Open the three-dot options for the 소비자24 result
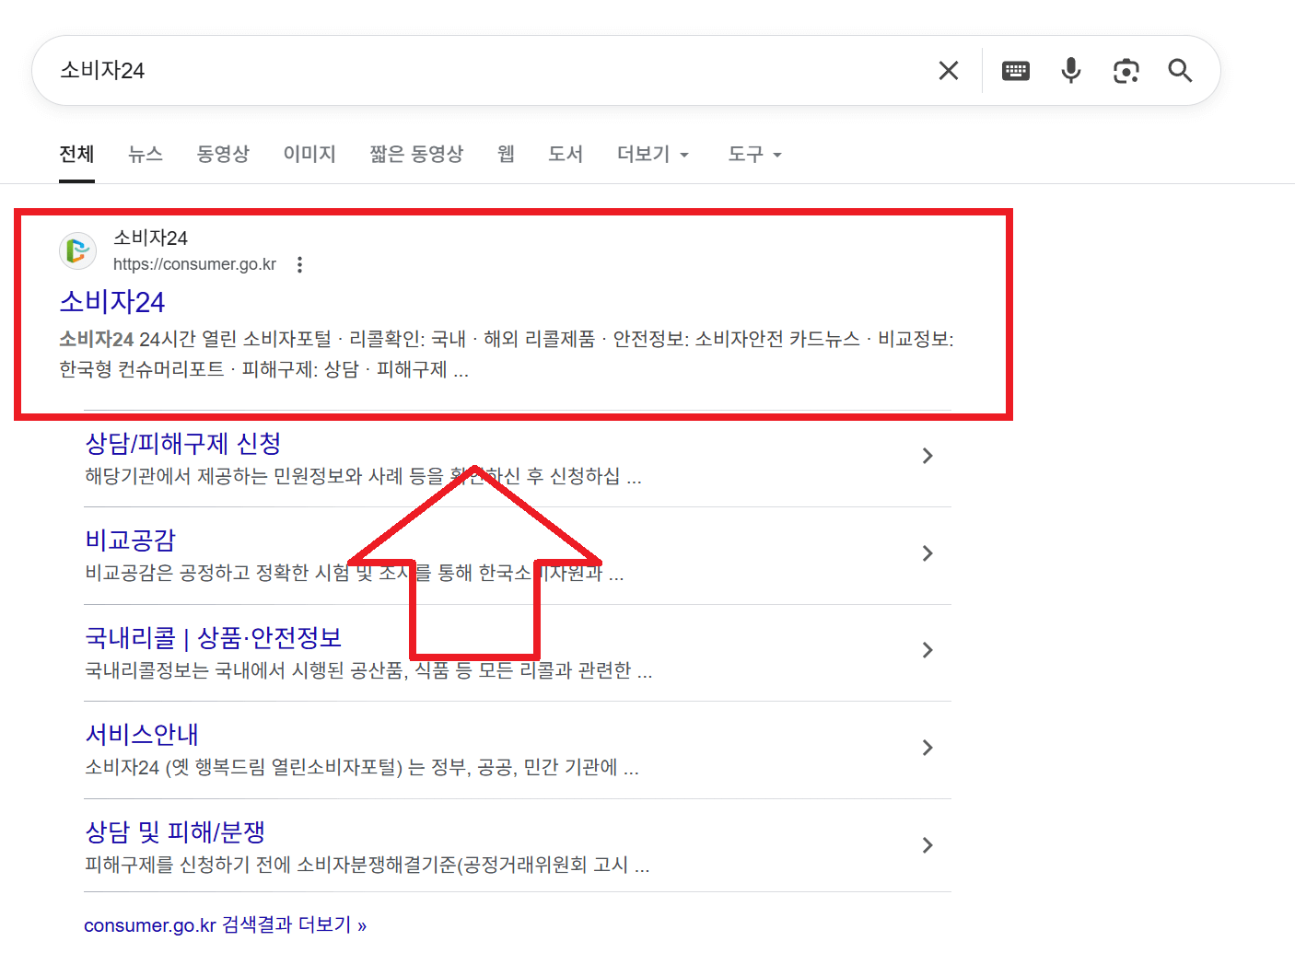 click(x=300, y=264)
